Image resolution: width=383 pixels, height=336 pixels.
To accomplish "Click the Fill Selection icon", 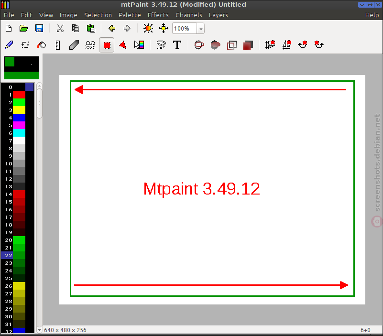I will coord(248,45).
